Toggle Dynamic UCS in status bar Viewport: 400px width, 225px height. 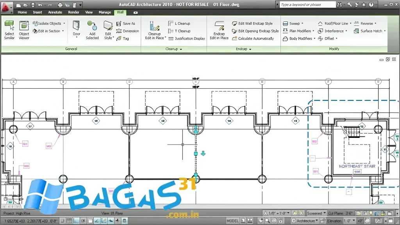[104, 221]
